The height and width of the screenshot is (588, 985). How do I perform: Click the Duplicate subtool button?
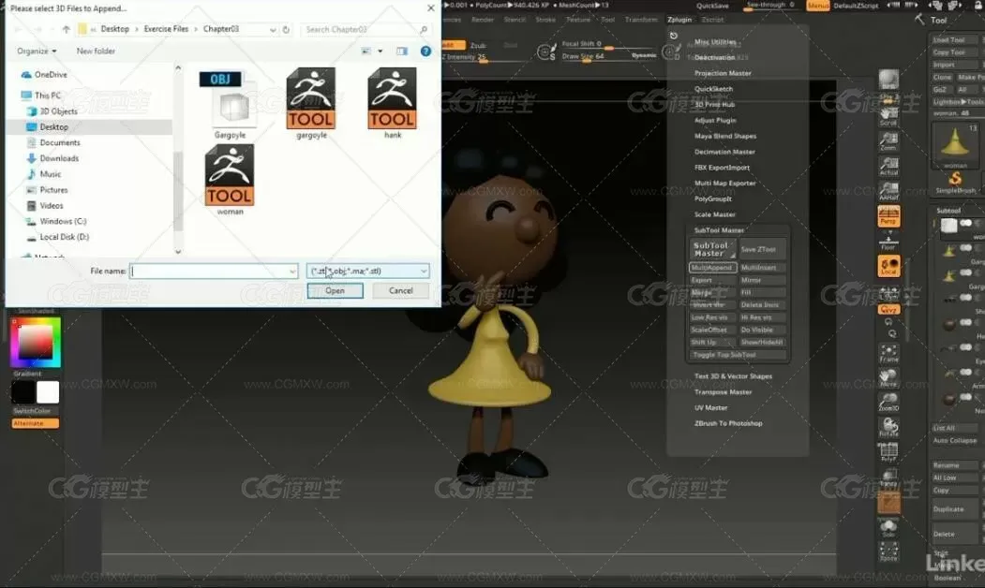(953, 509)
